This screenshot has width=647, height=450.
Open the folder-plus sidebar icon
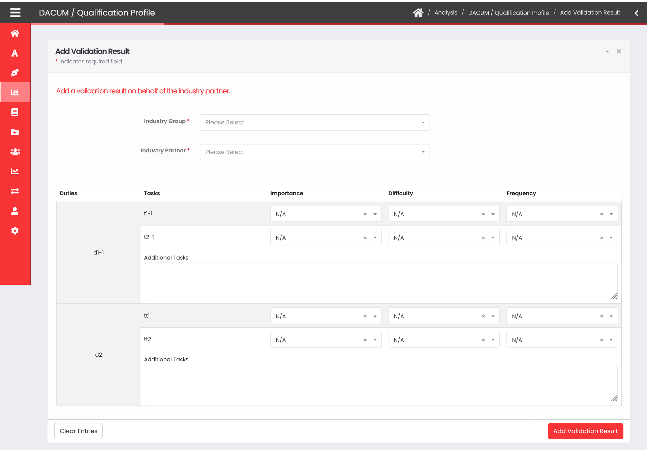15,132
